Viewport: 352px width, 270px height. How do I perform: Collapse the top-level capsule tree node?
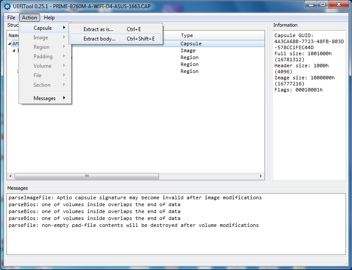[x=10, y=44]
